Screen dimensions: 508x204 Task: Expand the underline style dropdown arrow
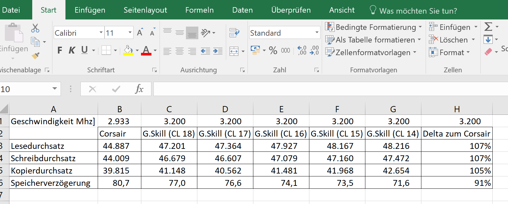click(x=93, y=51)
